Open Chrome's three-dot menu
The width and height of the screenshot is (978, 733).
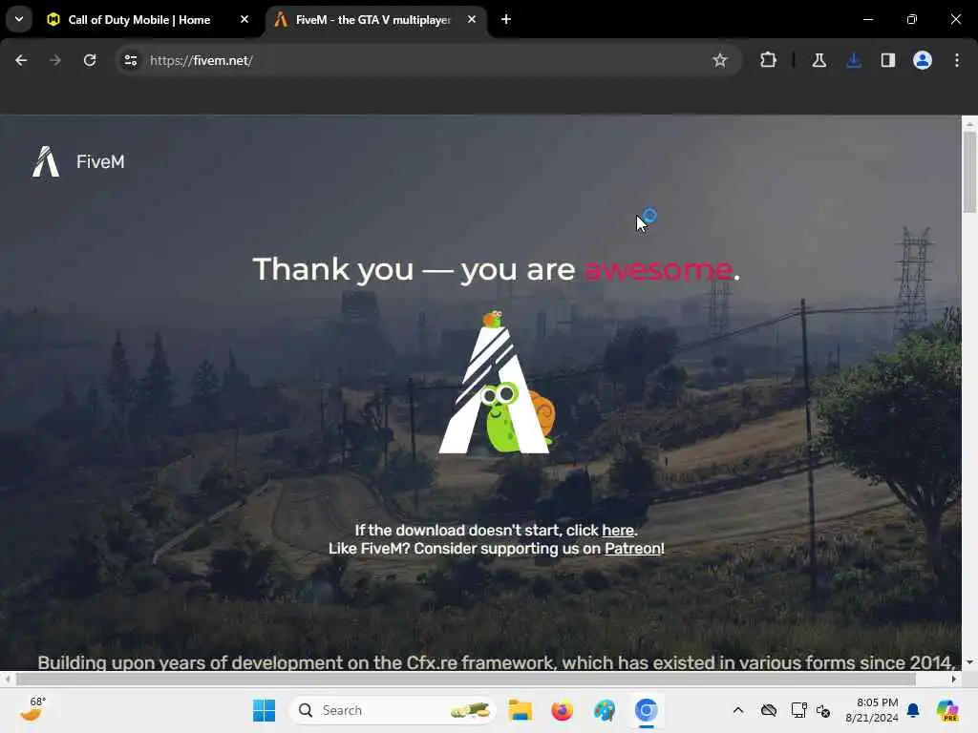click(957, 60)
